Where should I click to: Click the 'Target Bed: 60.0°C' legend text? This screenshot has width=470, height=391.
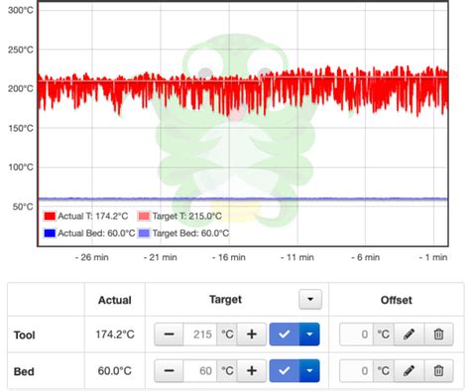190,234
